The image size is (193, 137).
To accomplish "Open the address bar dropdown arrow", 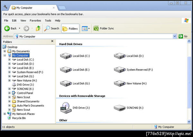I will [175, 36].
